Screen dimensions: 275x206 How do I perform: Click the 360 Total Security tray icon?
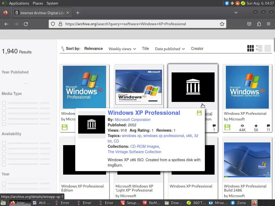pos(243,3)
